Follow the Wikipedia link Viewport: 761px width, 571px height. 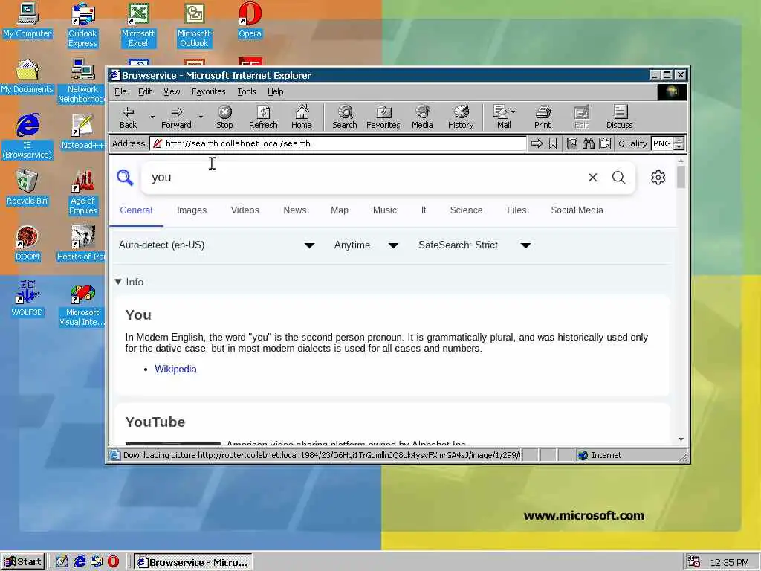click(x=175, y=369)
